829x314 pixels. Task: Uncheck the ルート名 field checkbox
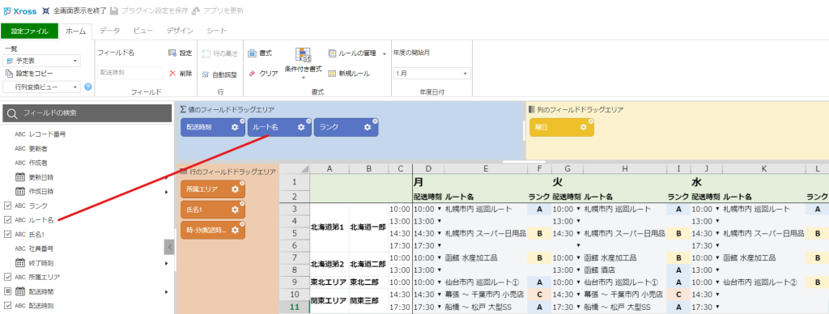pyautogui.click(x=7, y=219)
